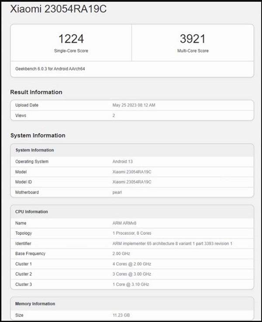262x322 pixels.
Task: Select the Base Frequency value 2.00 GHz
Action: 121,253
